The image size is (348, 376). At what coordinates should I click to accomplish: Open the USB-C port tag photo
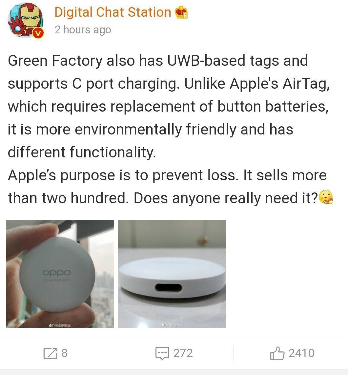[172, 274]
